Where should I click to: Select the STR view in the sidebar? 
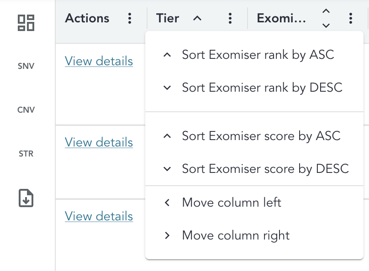[26, 154]
